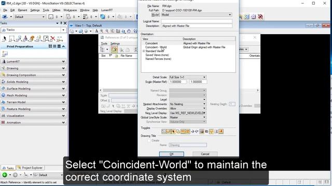Open the Model dropdown in attachment dialog
This screenshot has width=332, height=186.
click(x=230, y=15)
